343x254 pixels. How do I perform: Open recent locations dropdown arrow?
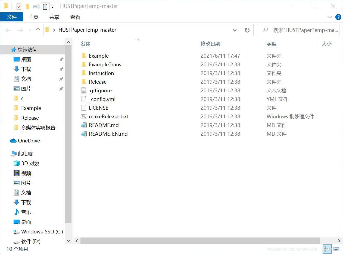30,30
